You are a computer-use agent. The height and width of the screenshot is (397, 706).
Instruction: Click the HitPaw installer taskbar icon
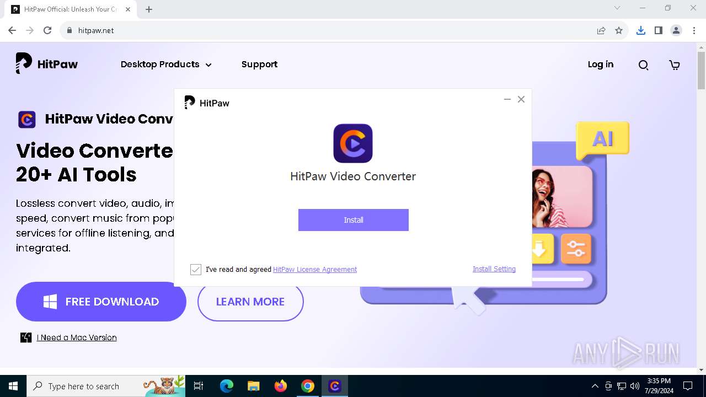(x=335, y=386)
